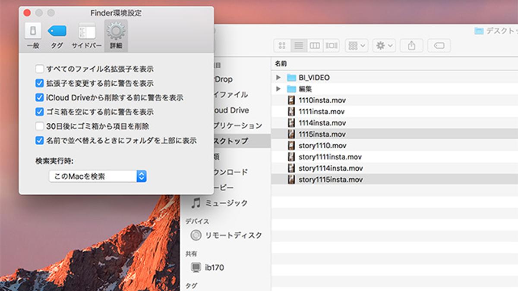Enable すべてのファイル名拡張子を表示 checkbox
Image resolution: width=518 pixels, height=291 pixels.
coord(40,69)
